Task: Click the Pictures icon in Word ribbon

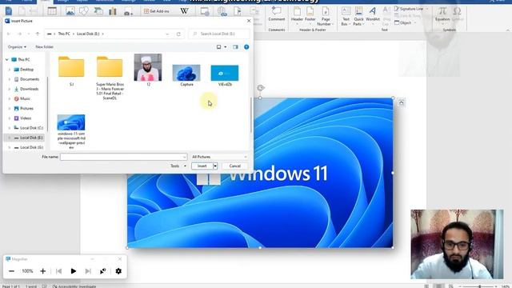Action: (70, 11)
